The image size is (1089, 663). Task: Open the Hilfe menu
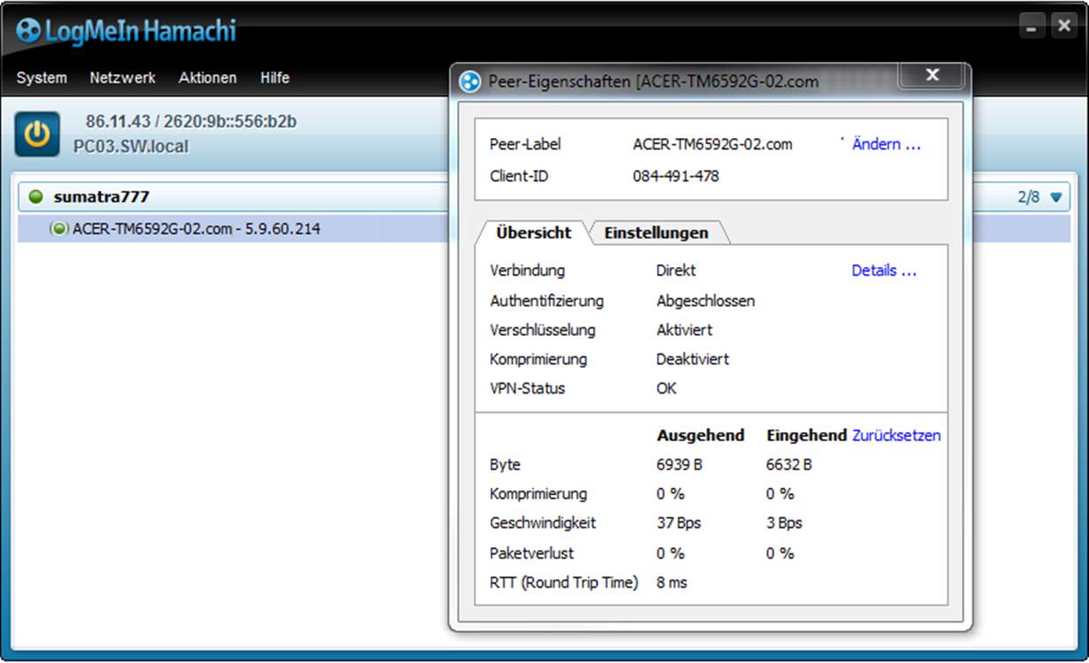point(275,78)
